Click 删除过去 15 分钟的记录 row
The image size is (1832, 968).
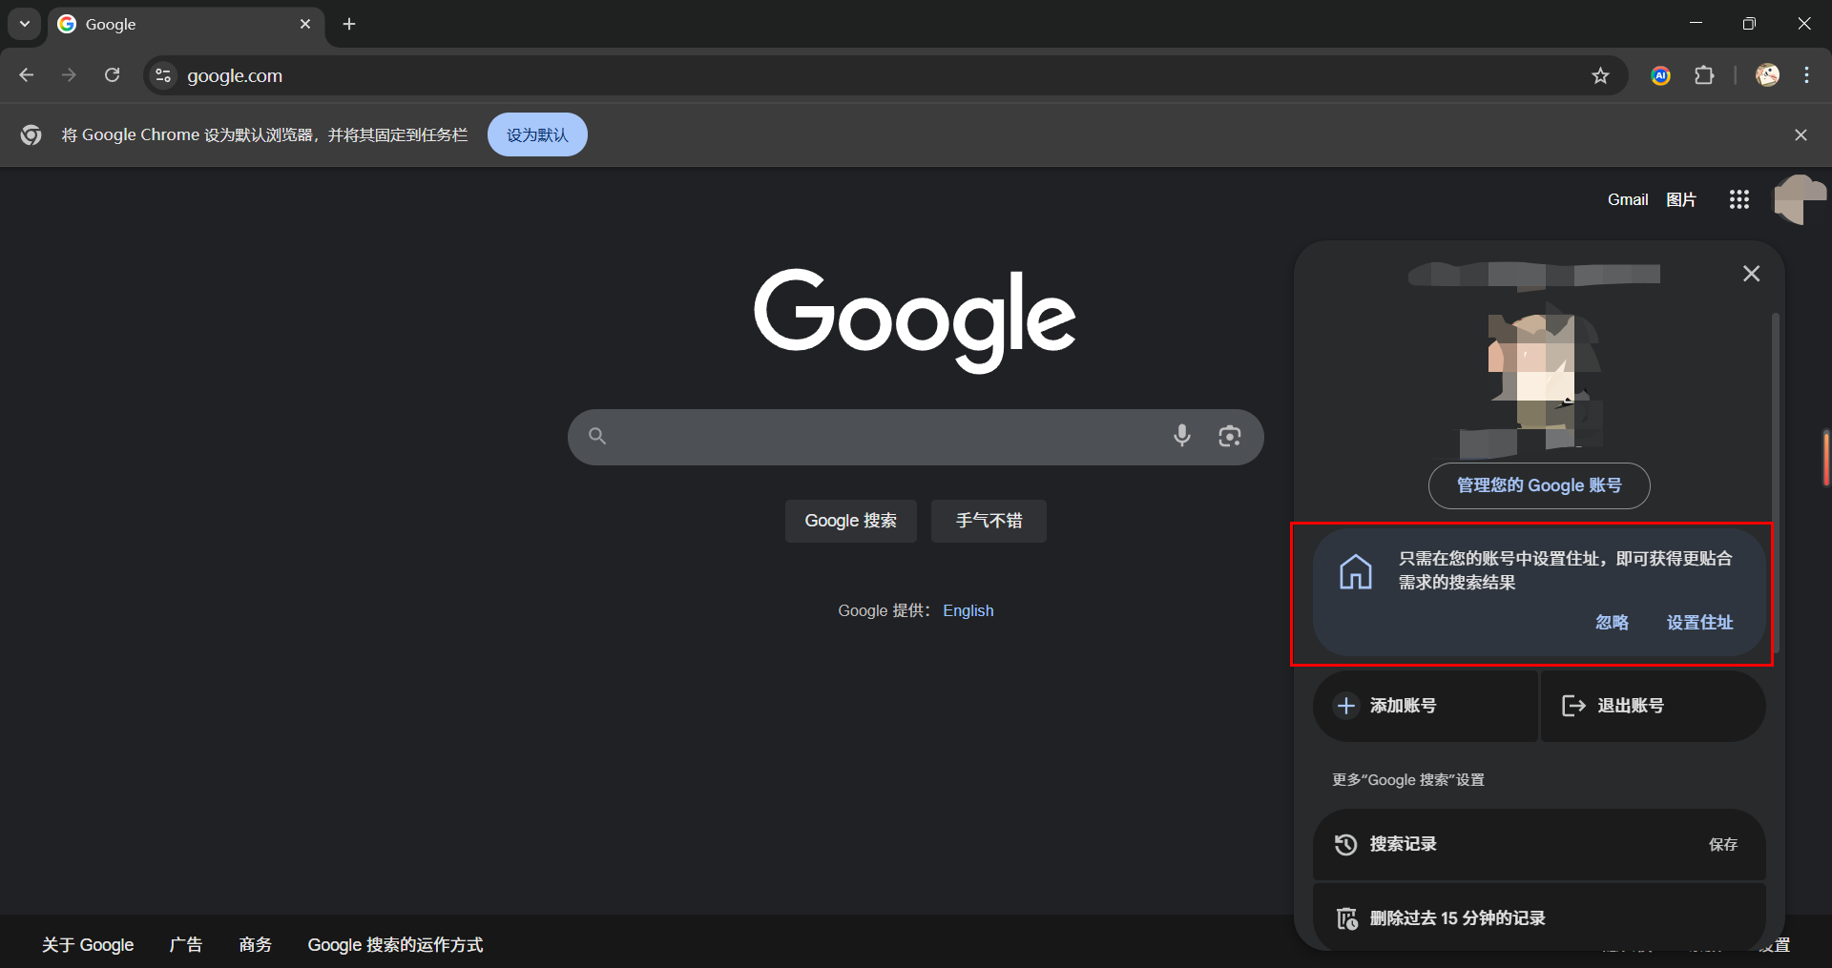tap(1539, 917)
